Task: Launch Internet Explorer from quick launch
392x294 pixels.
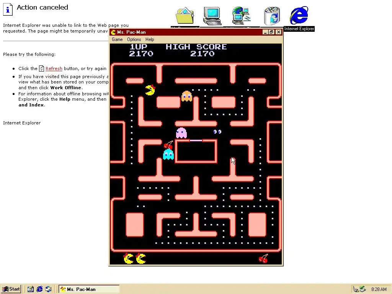Action: 39,289
